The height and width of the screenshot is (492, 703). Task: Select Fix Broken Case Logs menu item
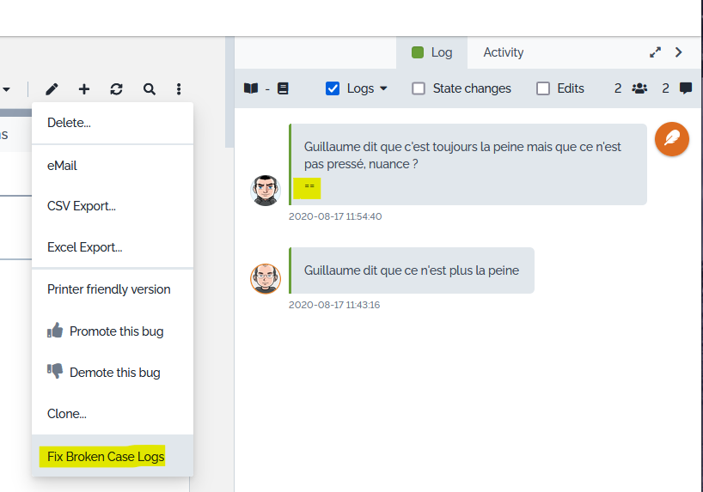tap(106, 457)
